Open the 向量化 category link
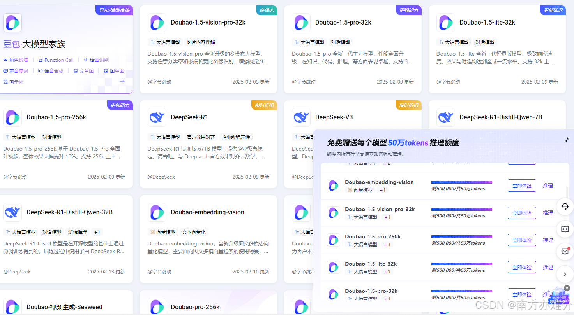The width and height of the screenshot is (574, 315). point(13,82)
